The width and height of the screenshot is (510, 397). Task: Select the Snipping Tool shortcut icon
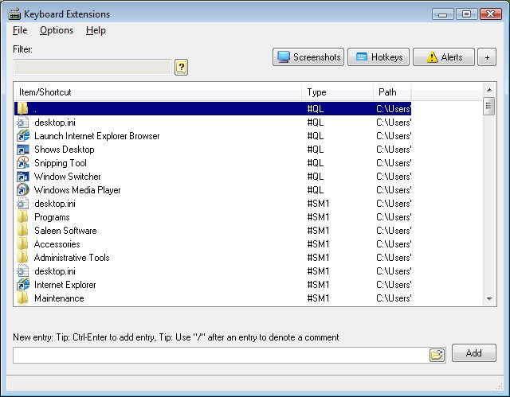23,162
